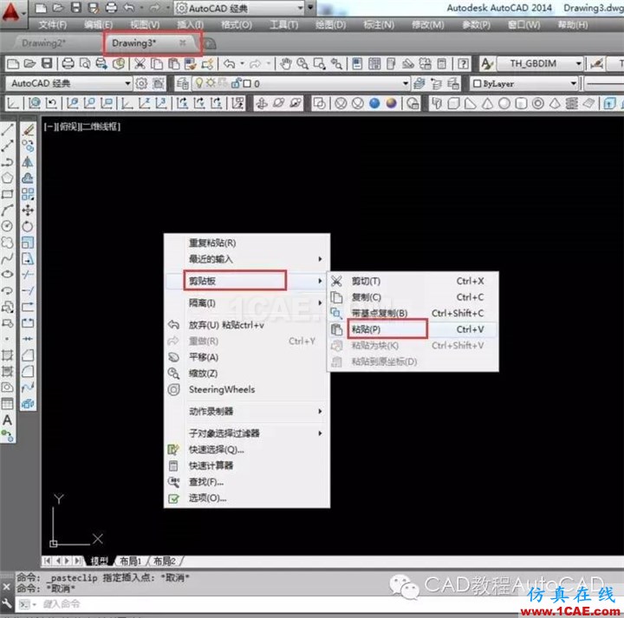Screen dimensions: 624x618
Task: Close the Drawing3 file tab
Action: pos(182,42)
